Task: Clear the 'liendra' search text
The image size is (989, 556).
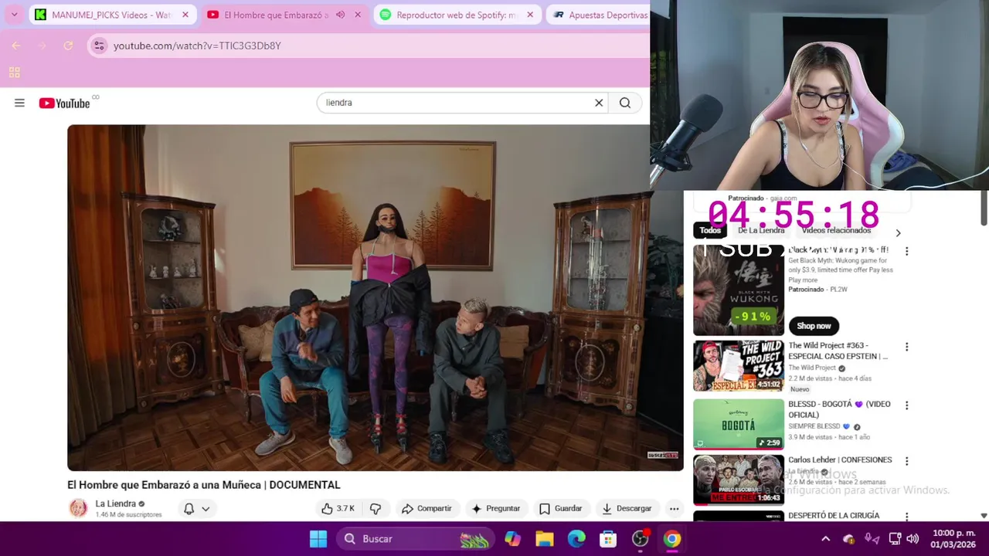Action: point(599,103)
